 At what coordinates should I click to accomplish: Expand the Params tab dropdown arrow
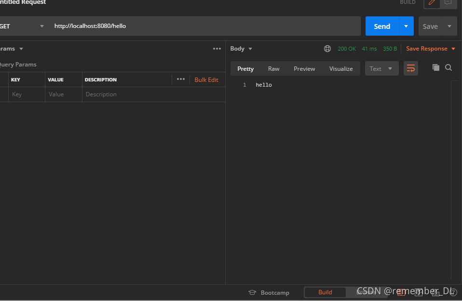coord(21,49)
